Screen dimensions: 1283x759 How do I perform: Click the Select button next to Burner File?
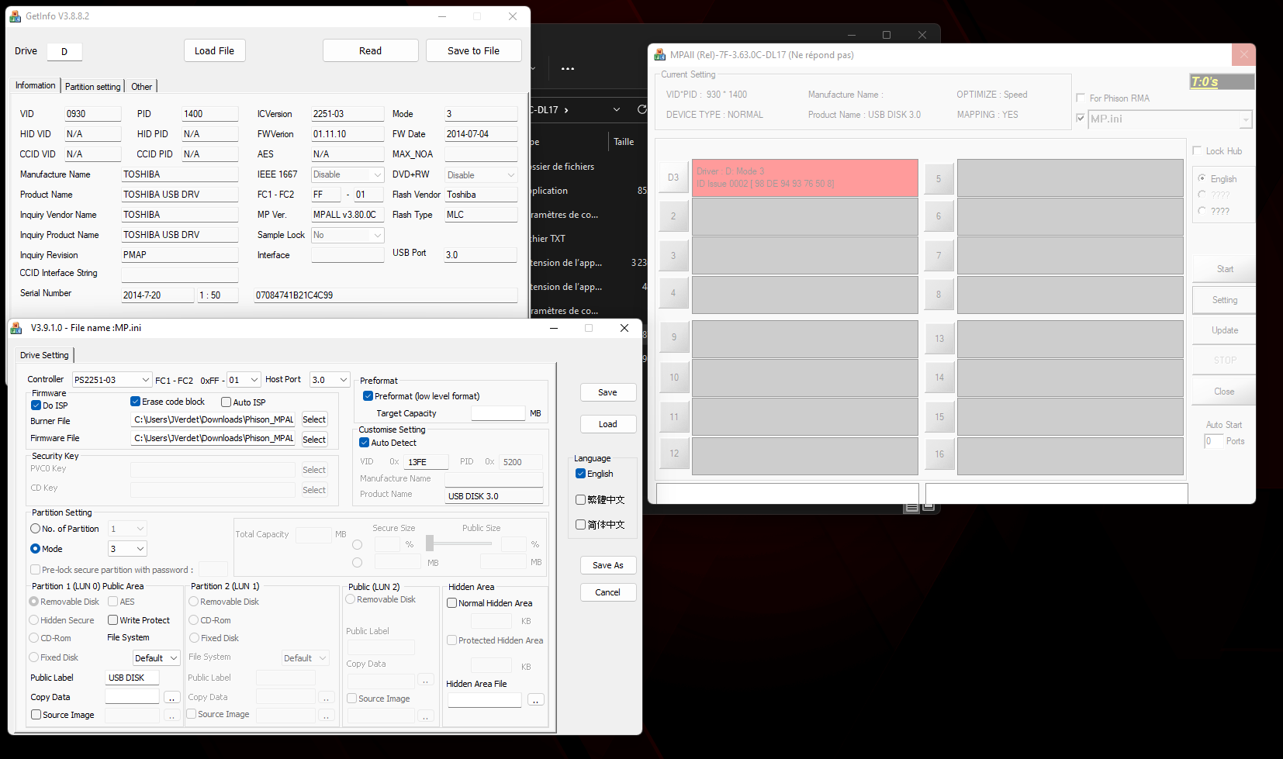314,419
